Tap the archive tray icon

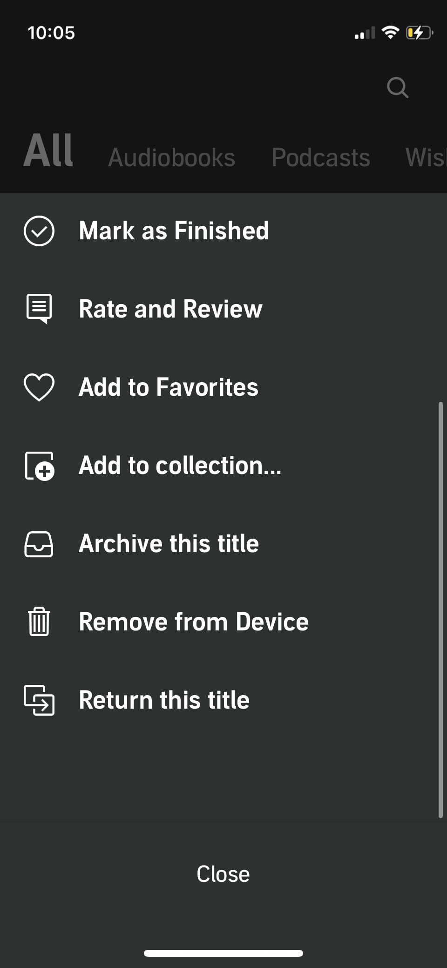(39, 544)
